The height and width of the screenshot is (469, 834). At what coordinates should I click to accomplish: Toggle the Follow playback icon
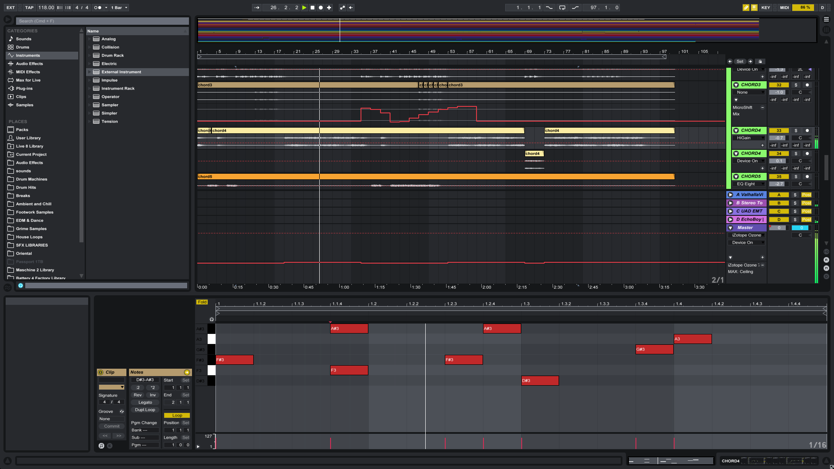(257, 7)
